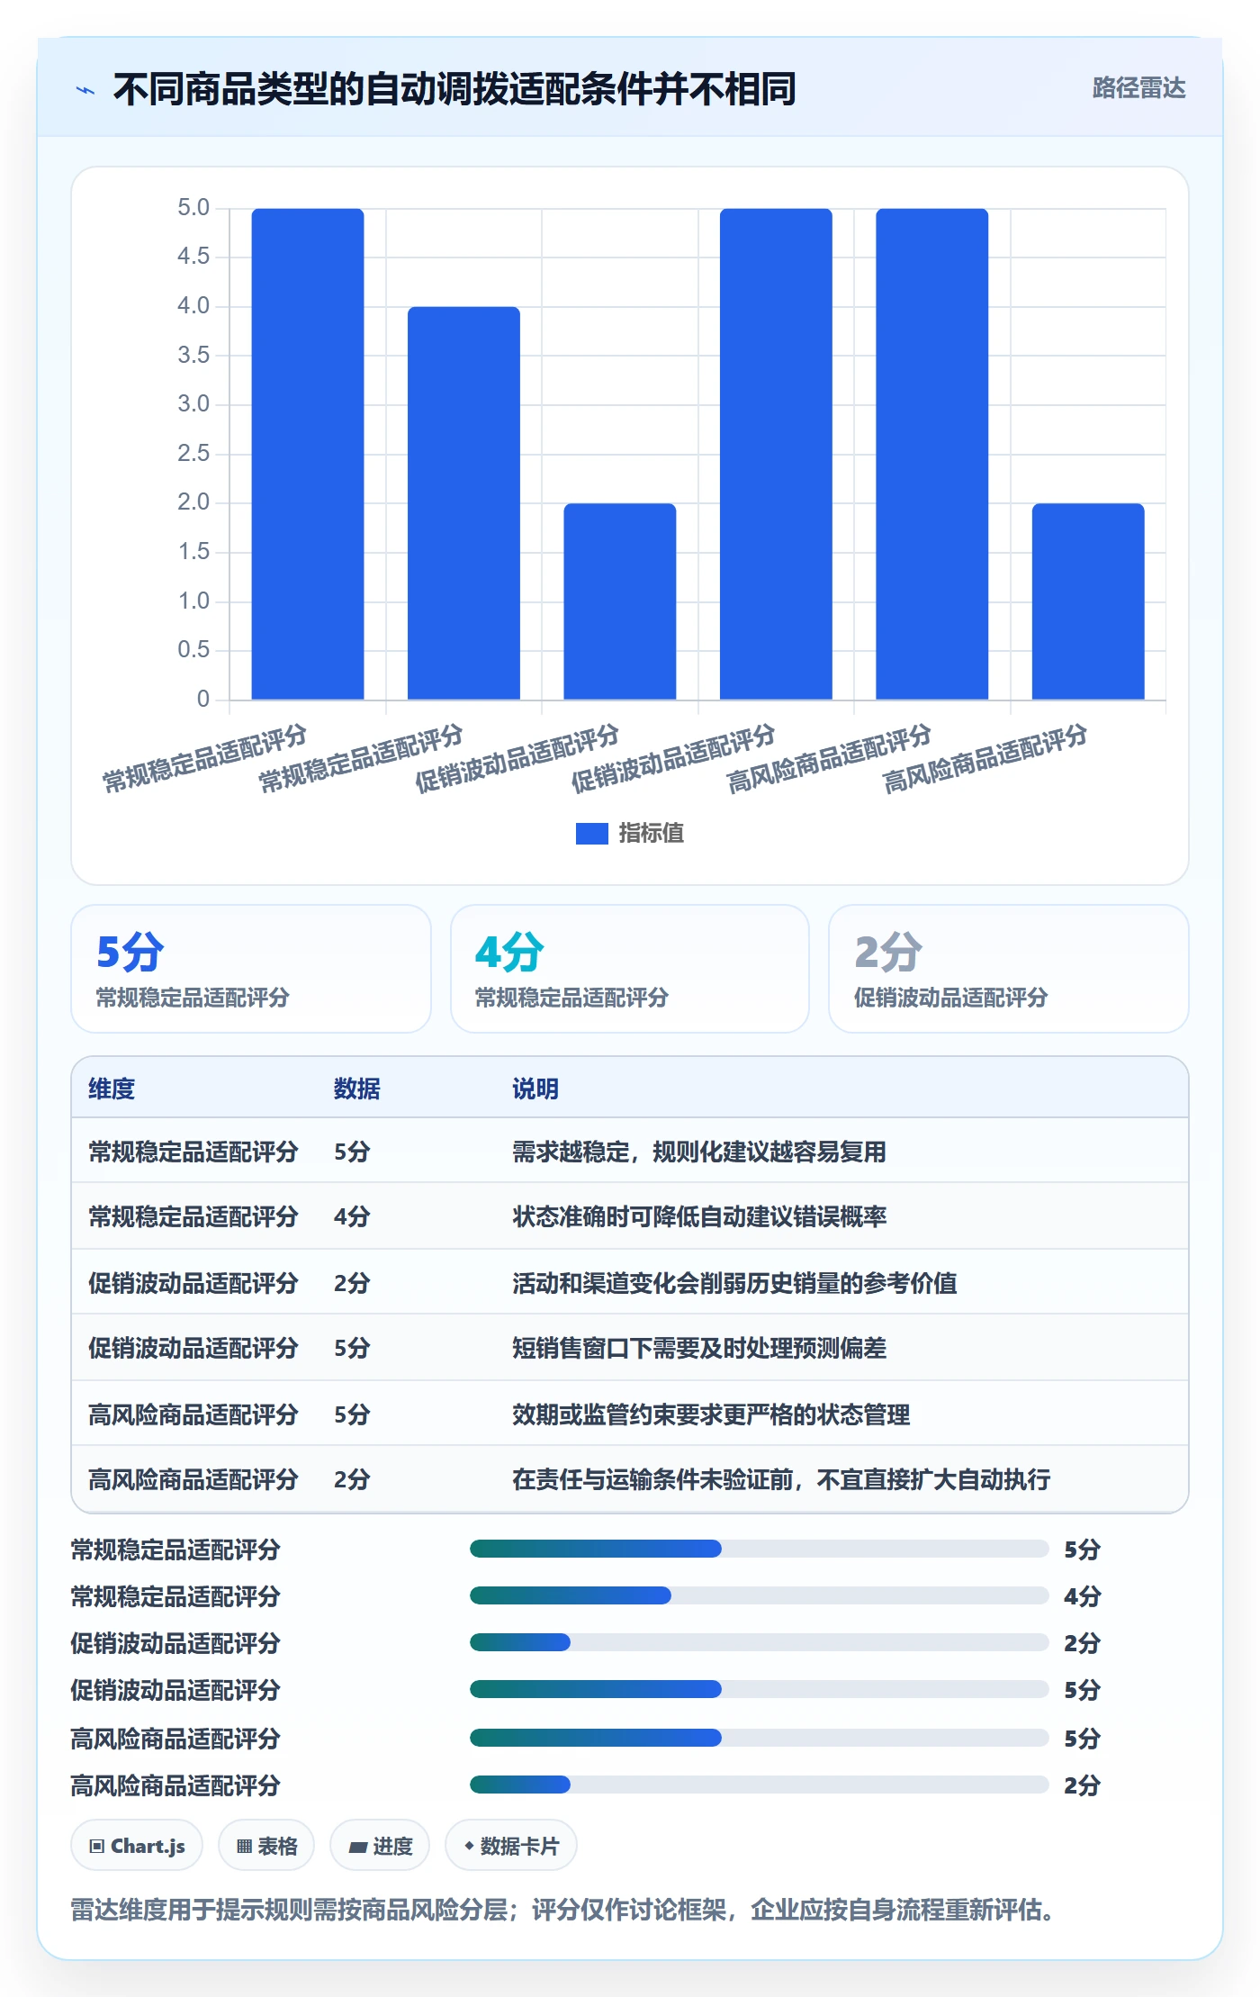Open the 促销波动品适配评分 summary card showing 2分
The width and height of the screenshot is (1260, 1997).
point(1009,969)
